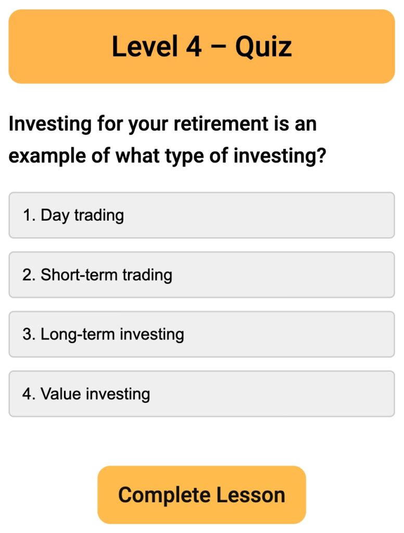Click the retirement investing question text
The height and width of the screenshot is (533, 404).
[x=167, y=139]
